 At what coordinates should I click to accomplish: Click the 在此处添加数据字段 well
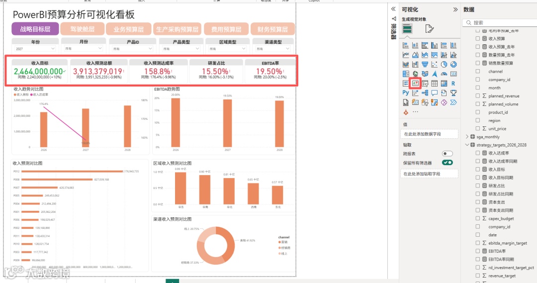429,134
